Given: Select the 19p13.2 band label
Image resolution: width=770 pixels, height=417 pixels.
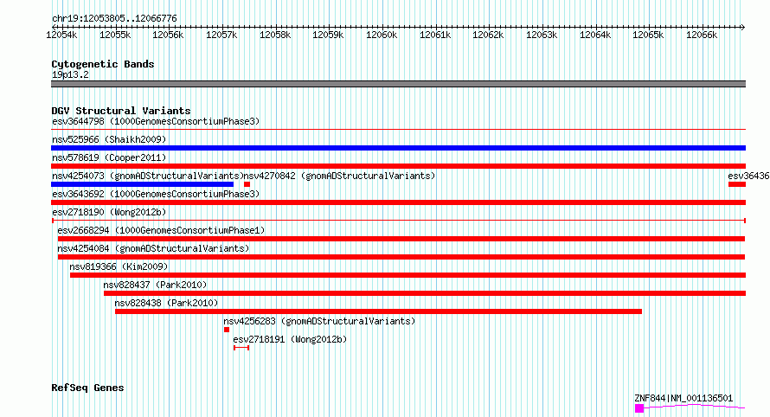Looking at the screenshot, I should click(70, 74).
